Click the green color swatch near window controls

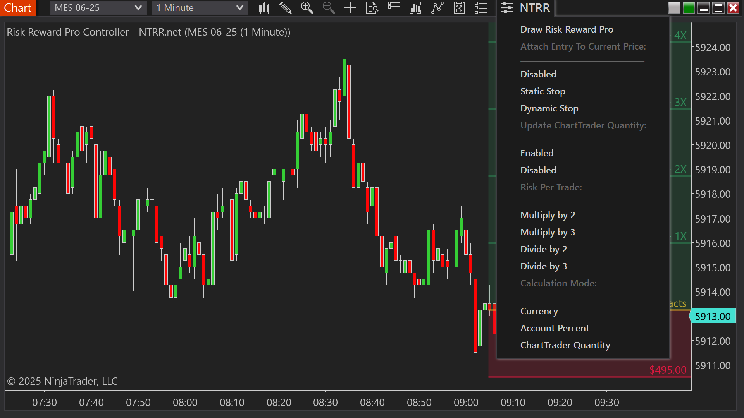pos(689,7)
